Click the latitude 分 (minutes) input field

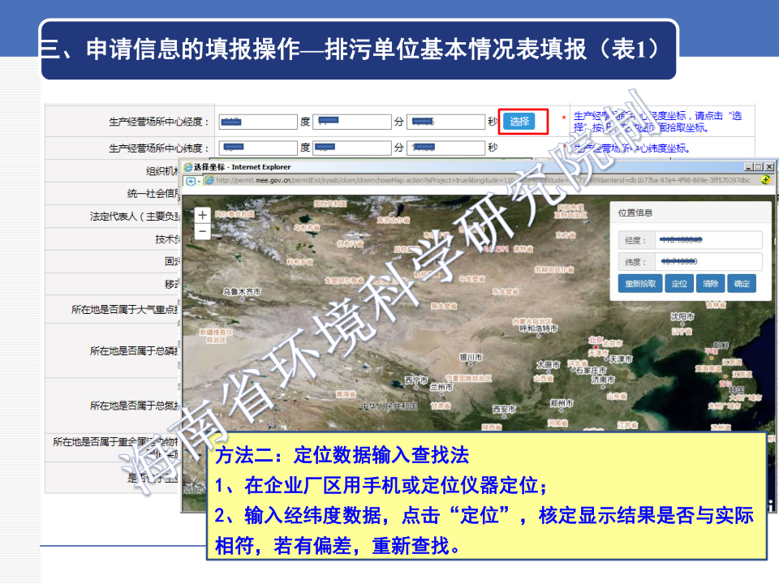(351, 148)
